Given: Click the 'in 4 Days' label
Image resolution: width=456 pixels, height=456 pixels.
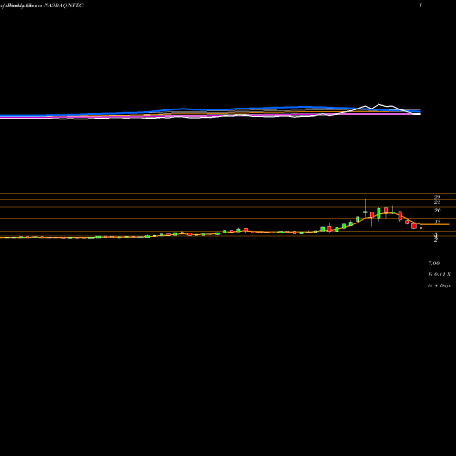Looking at the screenshot, I should [x=439, y=285].
